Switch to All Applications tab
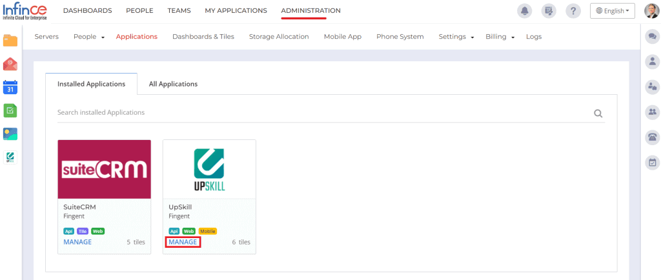The width and height of the screenshot is (661, 280). [173, 84]
